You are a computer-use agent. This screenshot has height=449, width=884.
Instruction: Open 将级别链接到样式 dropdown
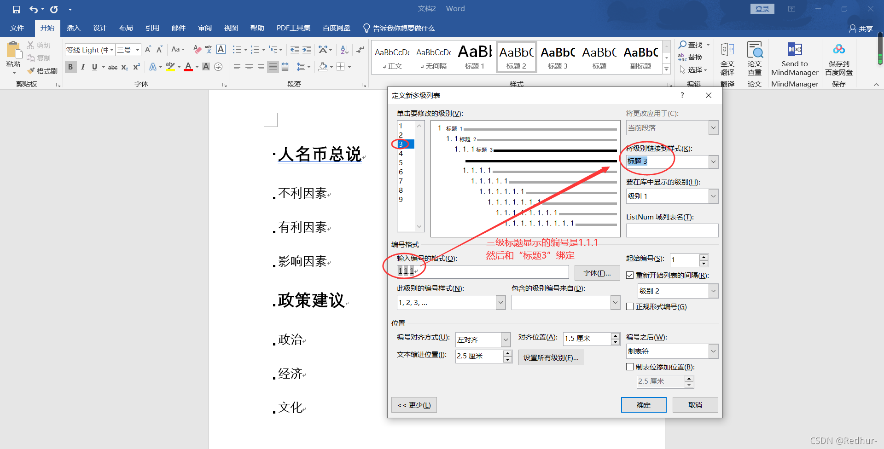pos(713,161)
